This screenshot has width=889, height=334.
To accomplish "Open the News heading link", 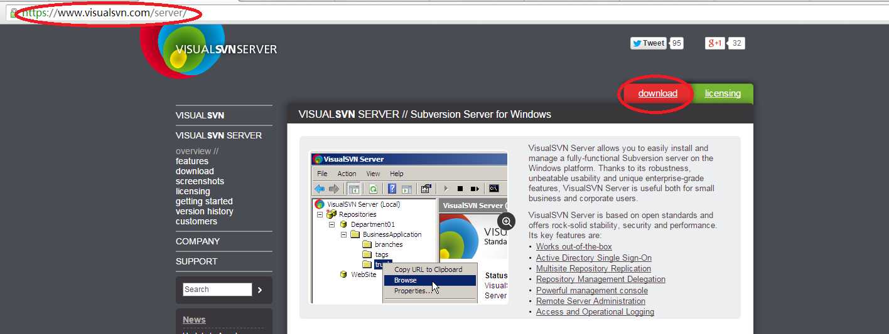I will coord(194,320).
